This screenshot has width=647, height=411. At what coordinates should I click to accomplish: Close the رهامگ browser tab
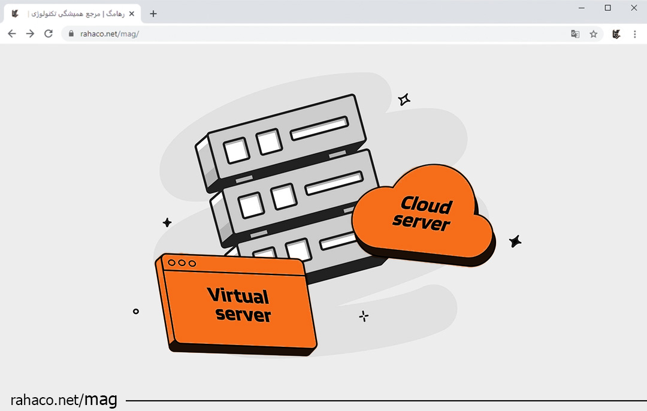pyautogui.click(x=132, y=14)
